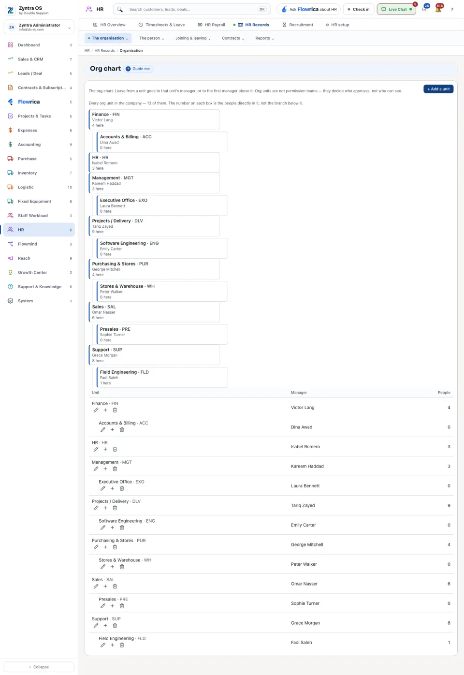Click manager name Tariq Zayed in table
Image resolution: width=464 pixels, height=675 pixels.
[303, 505]
